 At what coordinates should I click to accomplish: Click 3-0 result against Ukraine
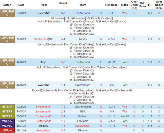[x=63, y=130]
